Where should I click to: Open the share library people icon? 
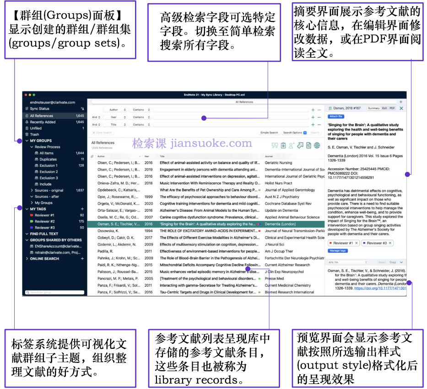[82, 108]
